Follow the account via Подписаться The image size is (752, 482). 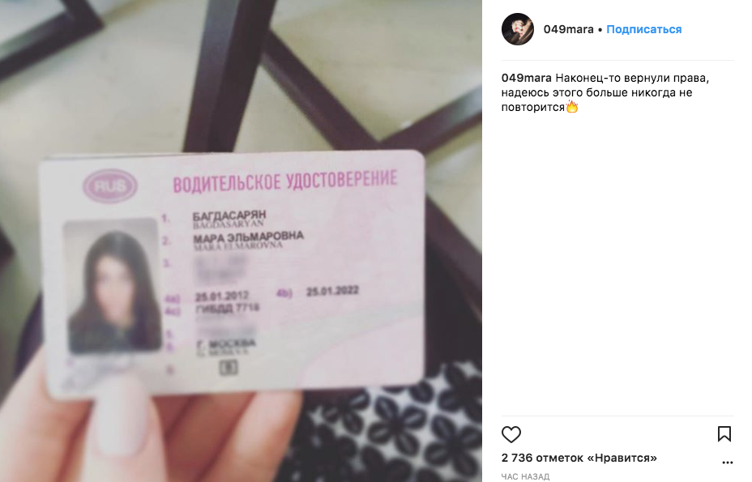click(643, 29)
